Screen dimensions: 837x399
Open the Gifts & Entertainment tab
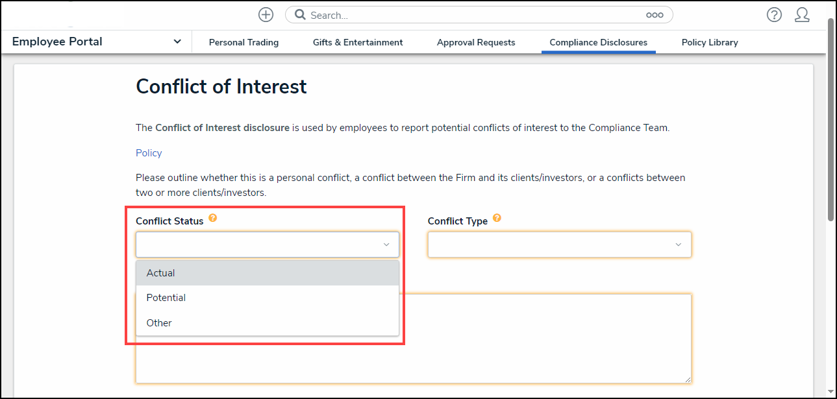[358, 42]
